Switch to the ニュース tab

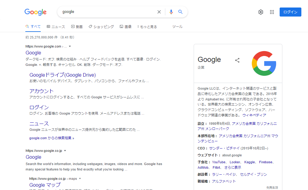tap(56, 27)
